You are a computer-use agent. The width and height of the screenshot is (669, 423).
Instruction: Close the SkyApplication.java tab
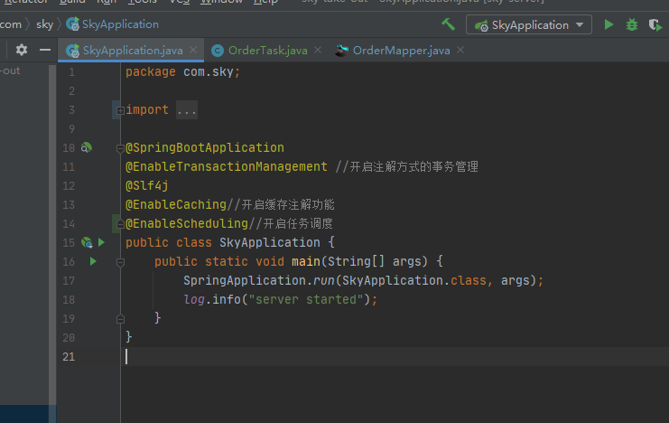(x=193, y=50)
